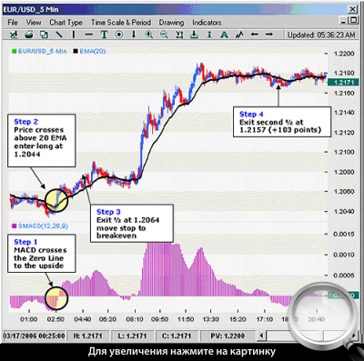Click the Russian enlarge-image caption link

coord(182,352)
